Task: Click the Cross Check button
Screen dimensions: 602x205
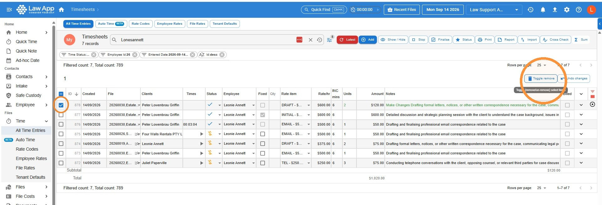Action: pyautogui.click(x=556, y=40)
